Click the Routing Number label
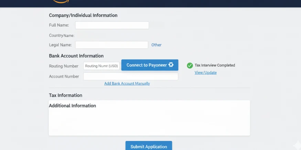 (x=64, y=66)
